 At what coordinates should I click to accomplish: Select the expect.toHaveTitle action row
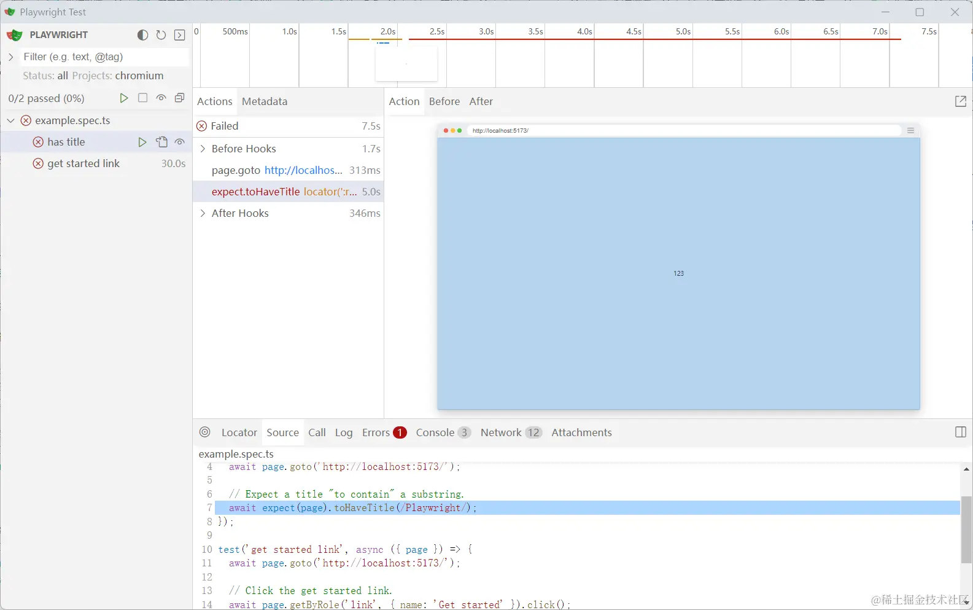pyautogui.click(x=289, y=192)
